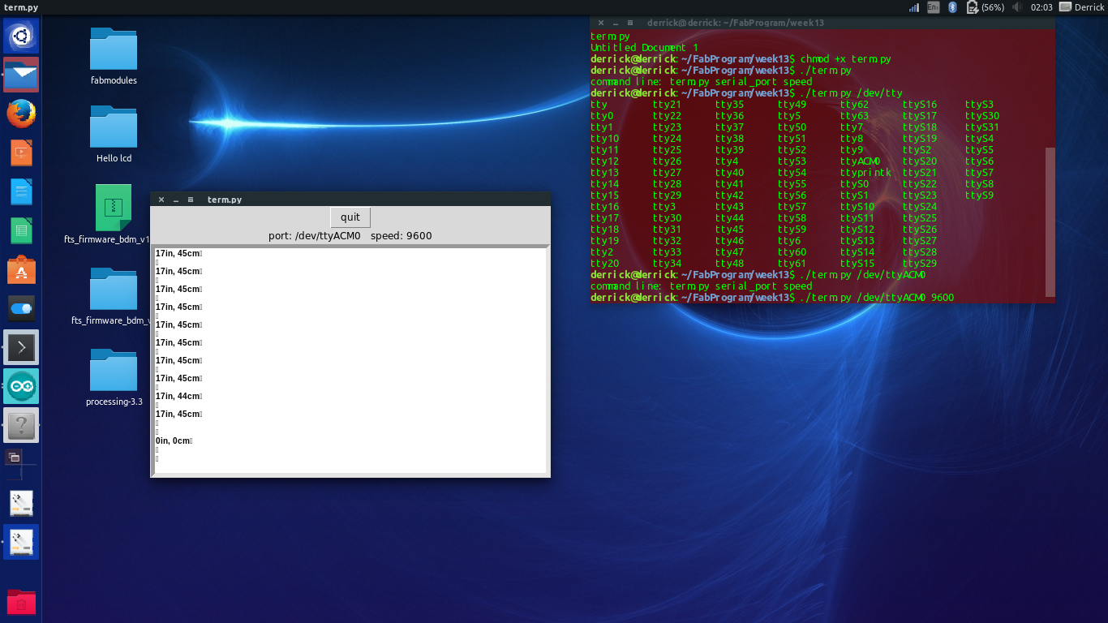Open Ubuntu Software Center in the dock
1108x623 pixels.
(x=21, y=270)
